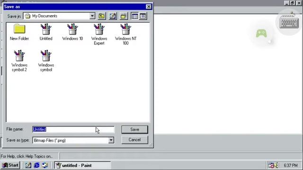The height and width of the screenshot is (170, 303).
Task: Select the Windows Expert image file
Action: click(99, 34)
